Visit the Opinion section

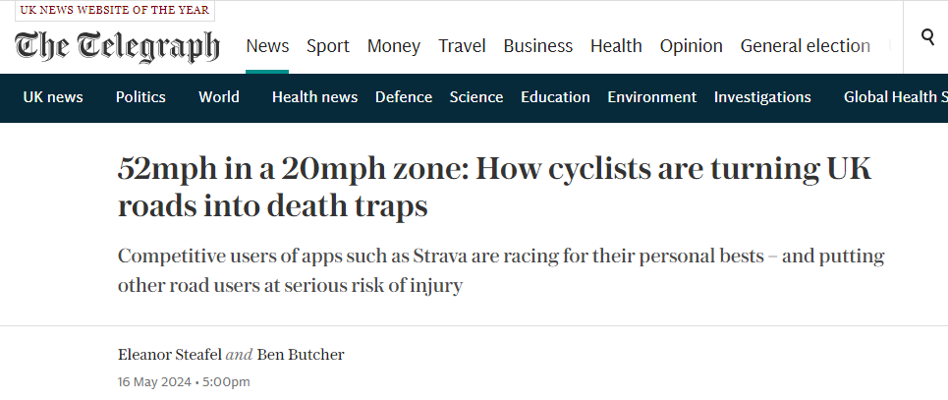pyautogui.click(x=691, y=46)
